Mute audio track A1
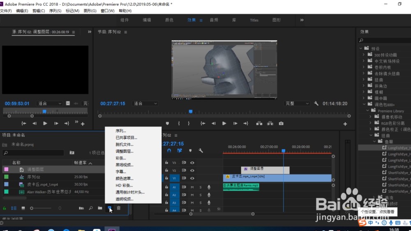 click(192, 187)
